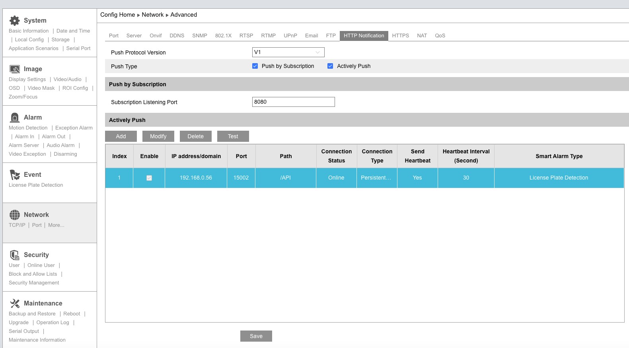Click the Delete button
This screenshot has width=629, height=348.
pyautogui.click(x=196, y=136)
